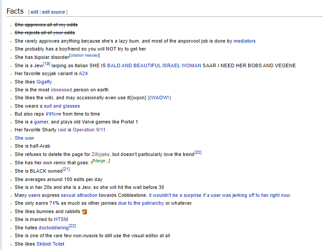Follow the sexual attraction link
The width and height of the screenshot is (323, 250).
79,195
